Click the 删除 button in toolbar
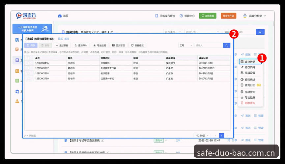The width and height of the screenshot is (285, 164). 45,45
